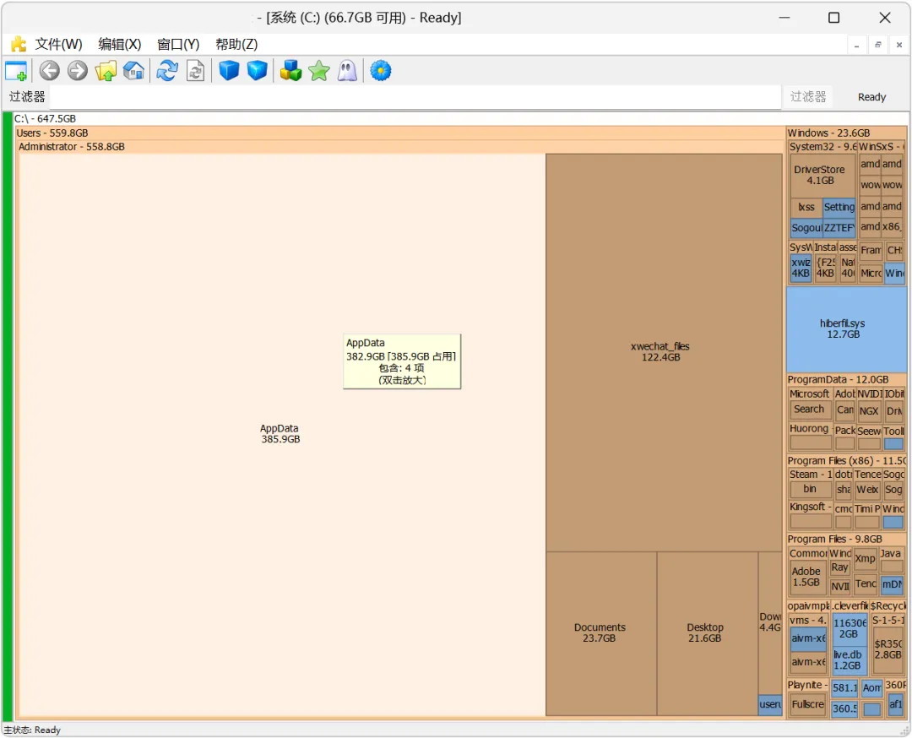
Task: Select the $Recycle folder header
Action: click(x=888, y=606)
